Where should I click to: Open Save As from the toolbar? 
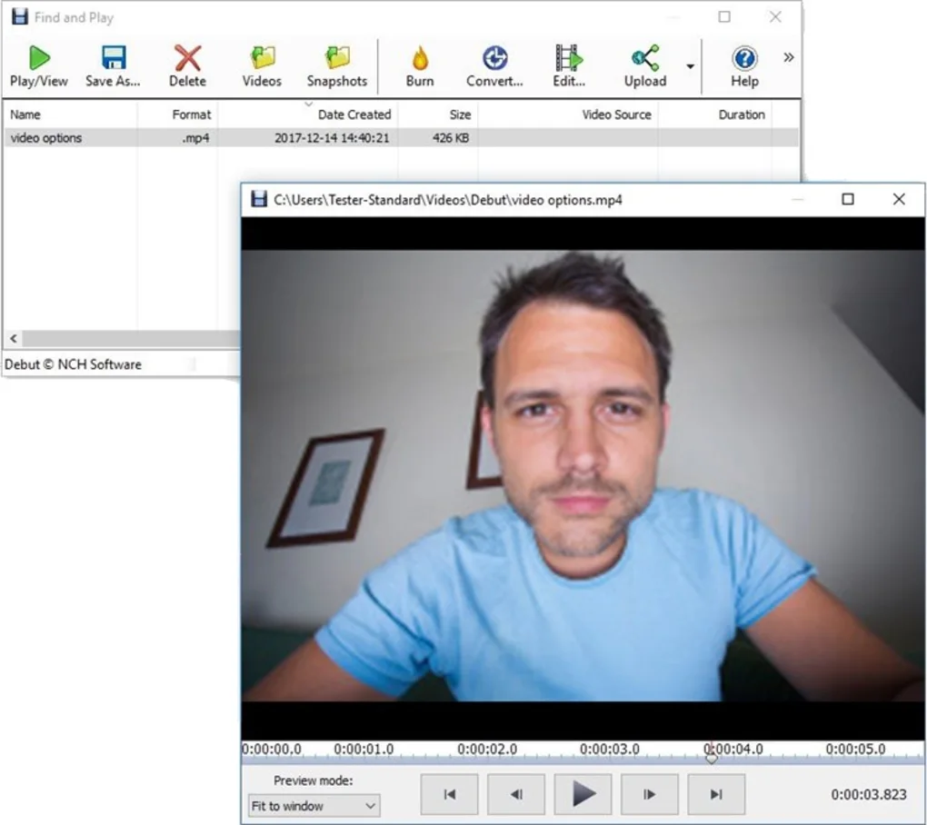click(x=112, y=64)
